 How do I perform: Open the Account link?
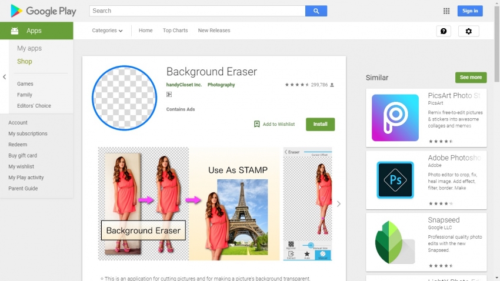coord(18,123)
